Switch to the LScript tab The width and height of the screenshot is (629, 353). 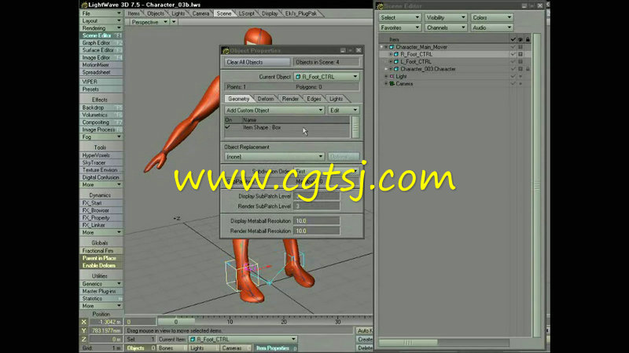click(246, 13)
